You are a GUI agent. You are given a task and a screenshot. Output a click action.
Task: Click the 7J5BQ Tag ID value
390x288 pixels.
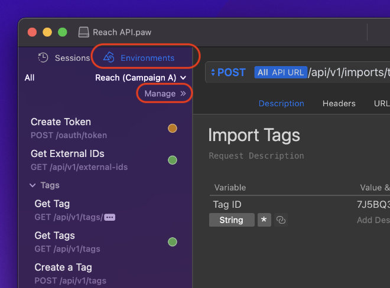tap(373, 205)
